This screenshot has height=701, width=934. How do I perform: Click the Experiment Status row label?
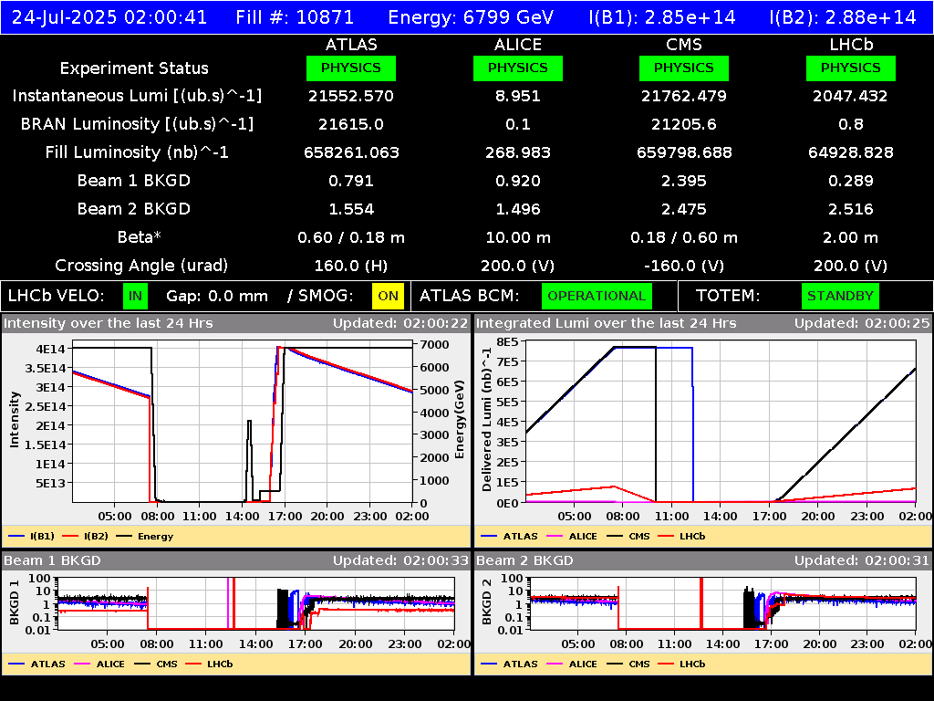tap(134, 68)
